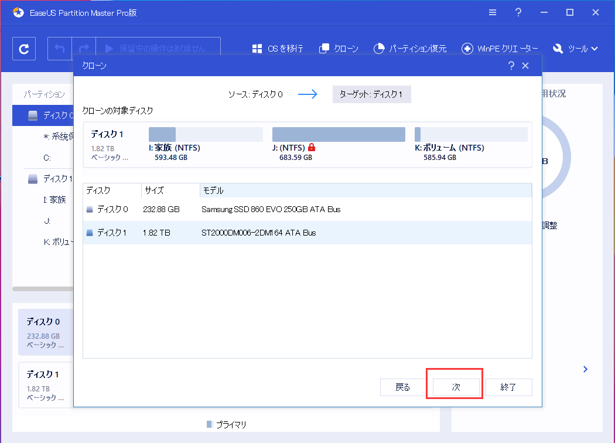Screen dimensions: 615x443
Task: Click Samsung SSD 860 EVO model text
Action: pos(271,210)
